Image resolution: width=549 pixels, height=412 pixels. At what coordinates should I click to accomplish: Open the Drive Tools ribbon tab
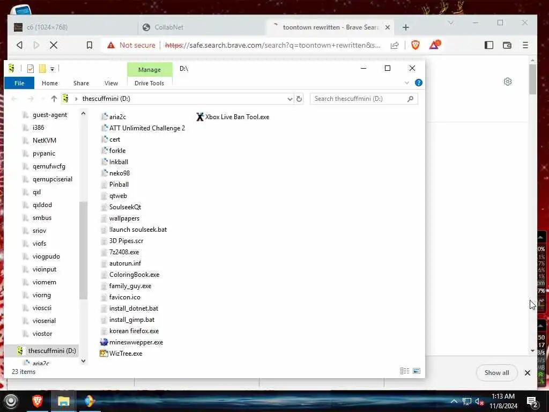[x=149, y=83]
